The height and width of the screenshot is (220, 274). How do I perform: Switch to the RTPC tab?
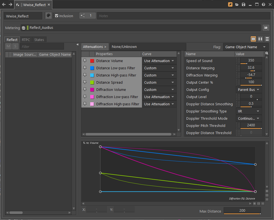(26, 40)
